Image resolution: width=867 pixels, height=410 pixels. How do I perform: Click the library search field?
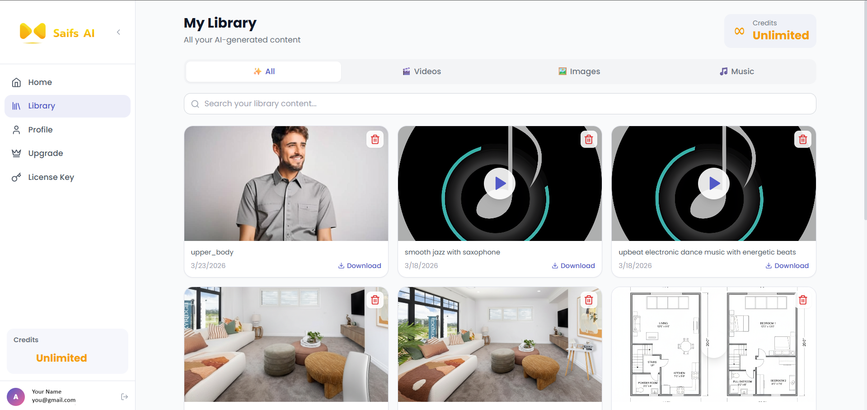[x=500, y=104]
